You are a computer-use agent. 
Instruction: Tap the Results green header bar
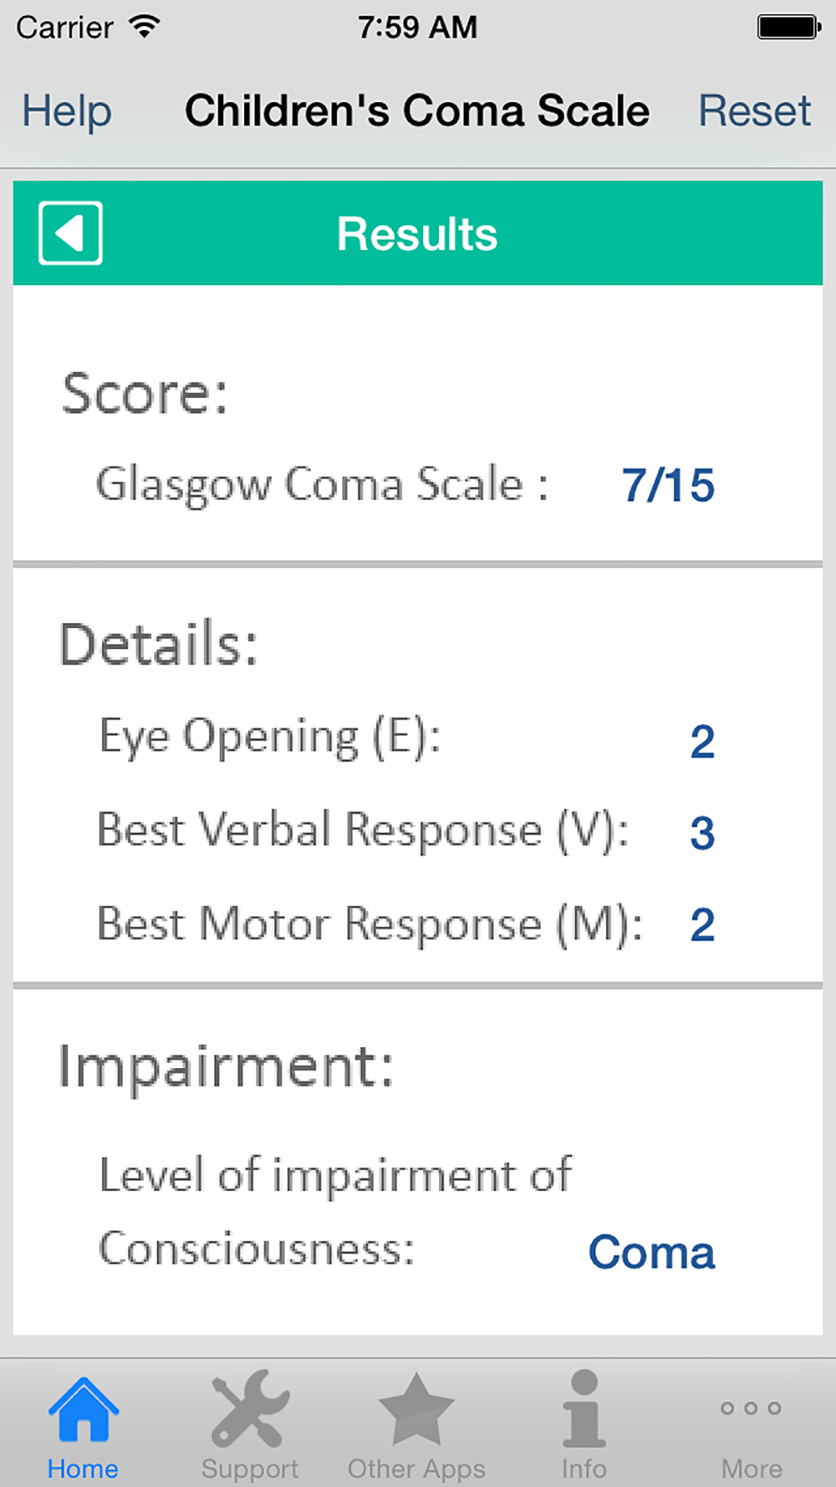tap(418, 233)
